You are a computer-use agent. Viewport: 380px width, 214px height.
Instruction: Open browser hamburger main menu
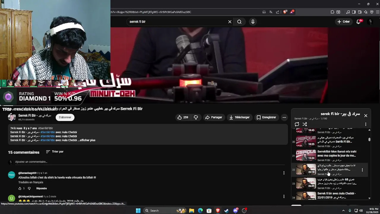coord(378,12)
